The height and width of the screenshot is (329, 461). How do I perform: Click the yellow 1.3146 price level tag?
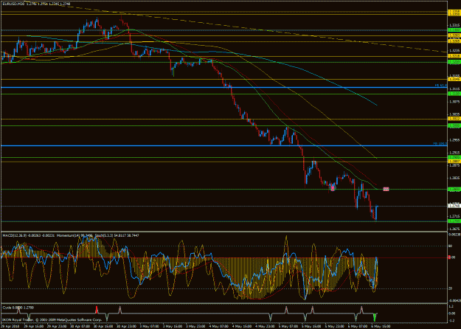(454, 79)
